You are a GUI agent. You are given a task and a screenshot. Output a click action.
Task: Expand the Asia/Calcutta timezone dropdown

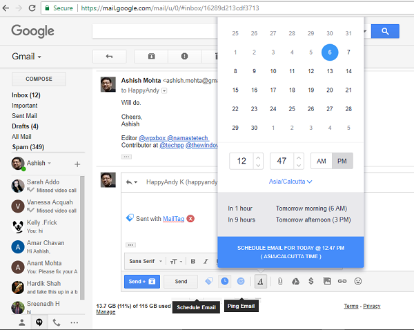coord(290,182)
